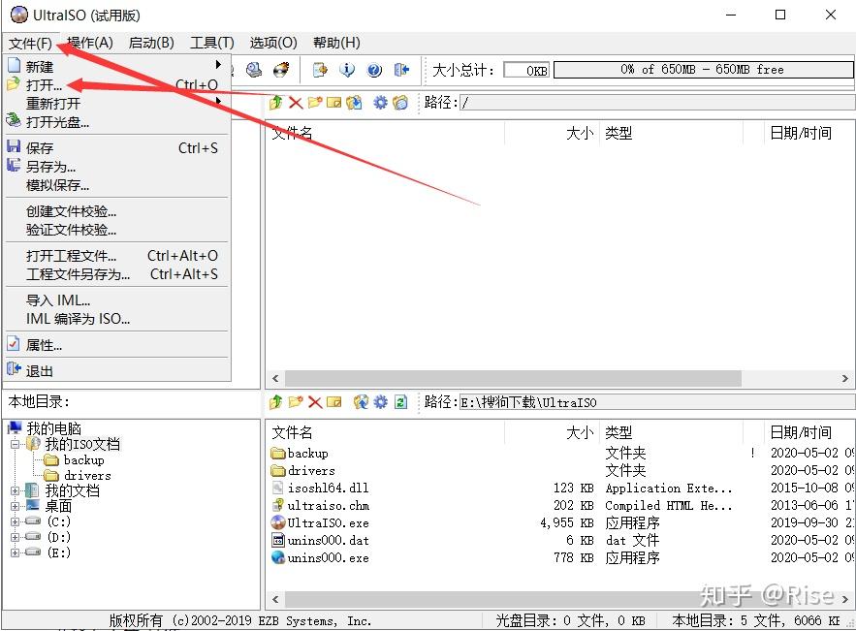Screen dimensions: 856x631
Task: Select unins000.dat in the local file list
Action: click(328, 541)
